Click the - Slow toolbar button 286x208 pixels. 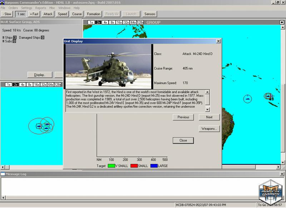point(7,14)
